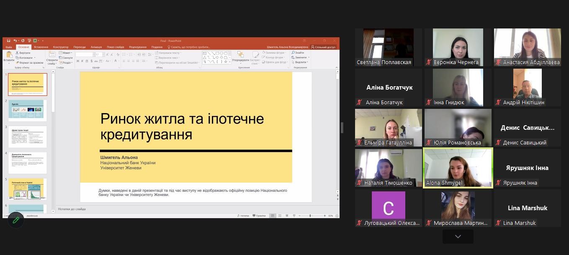Click the Спільний доступ share button
This screenshot has width=569, height=255.
point(323,47)
